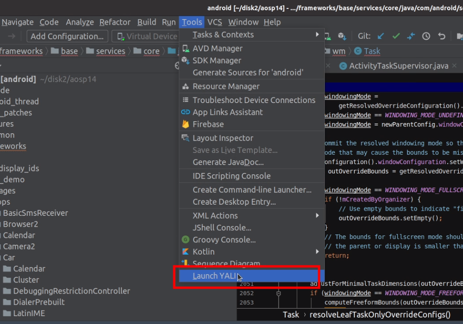This screenshot has width=463, height=324.
Task: Open Layout Inspector
Action: pyautogui.click(x=252, y=138)
